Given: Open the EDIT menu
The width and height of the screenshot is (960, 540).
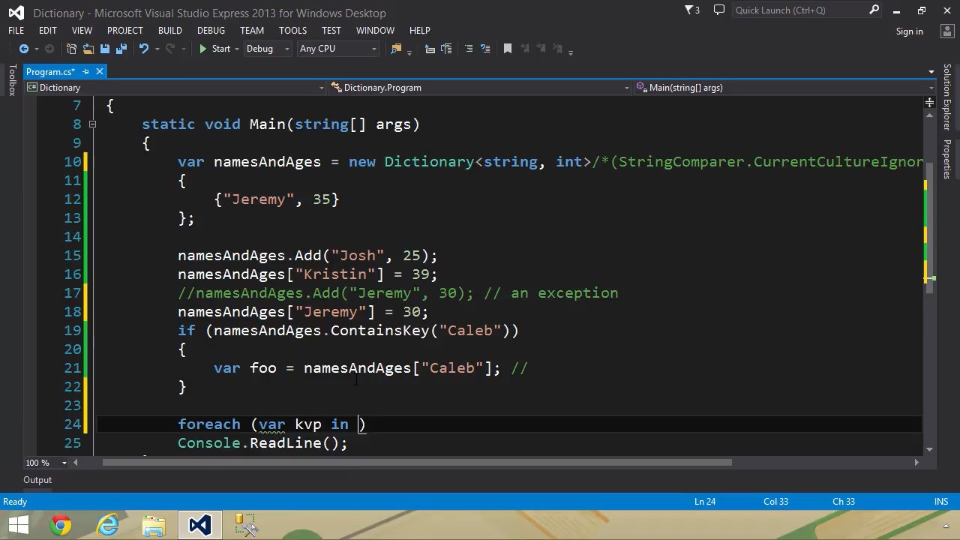Looking at the screenshot, I should tap(47, 31).
